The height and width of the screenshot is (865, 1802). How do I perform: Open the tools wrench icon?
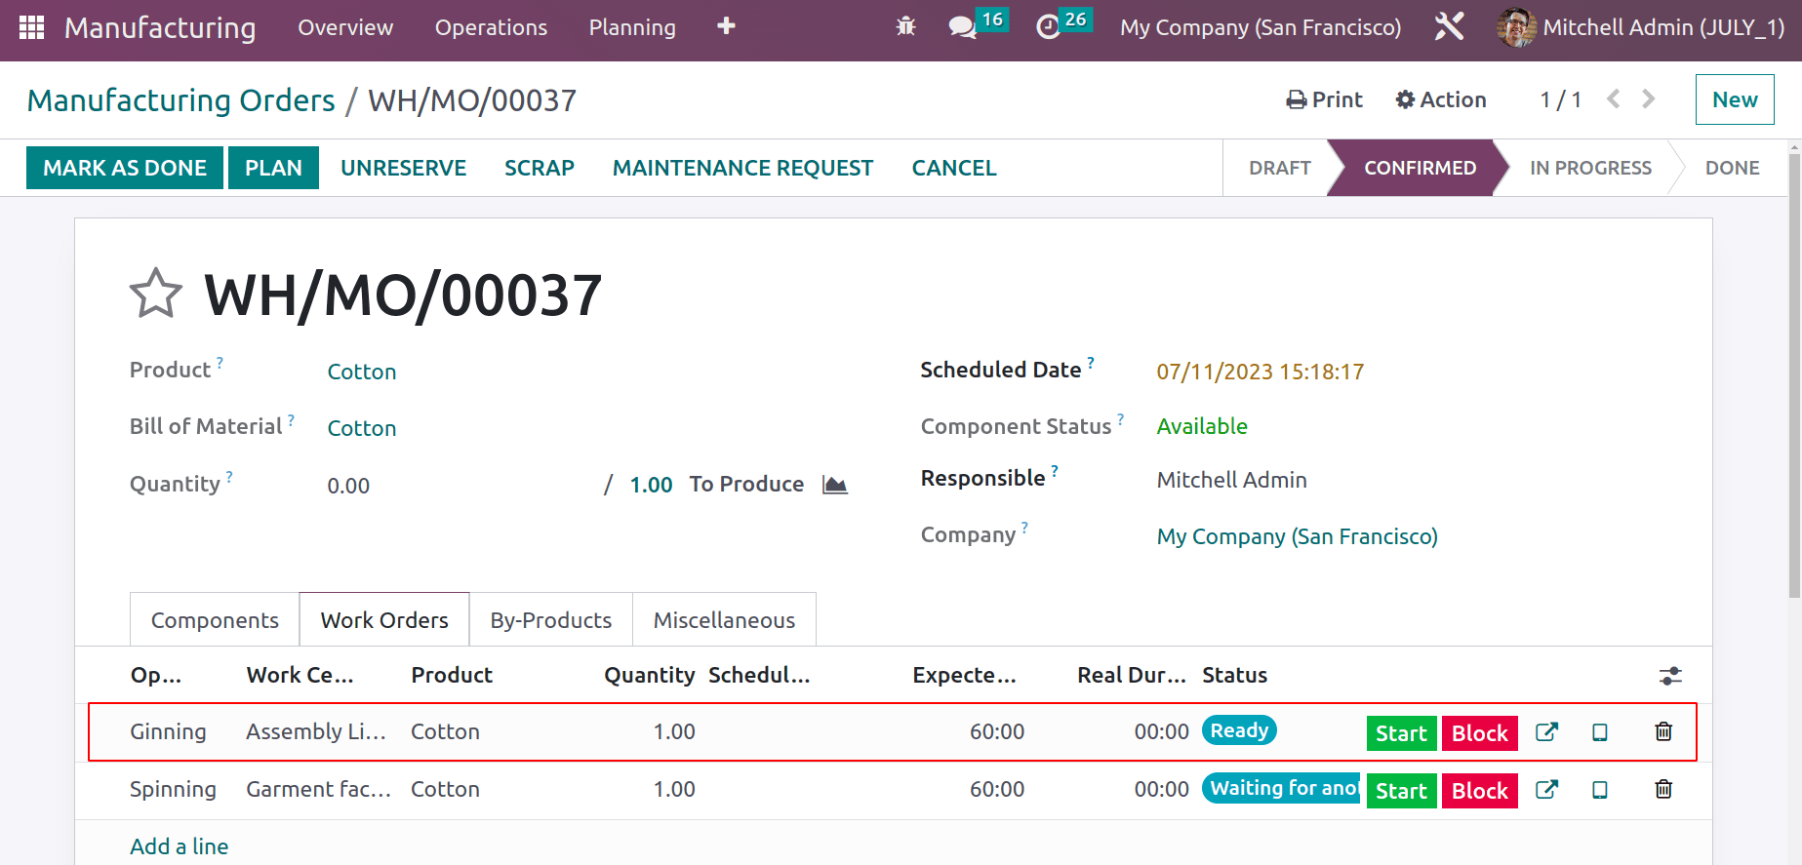pos(1449,26)
